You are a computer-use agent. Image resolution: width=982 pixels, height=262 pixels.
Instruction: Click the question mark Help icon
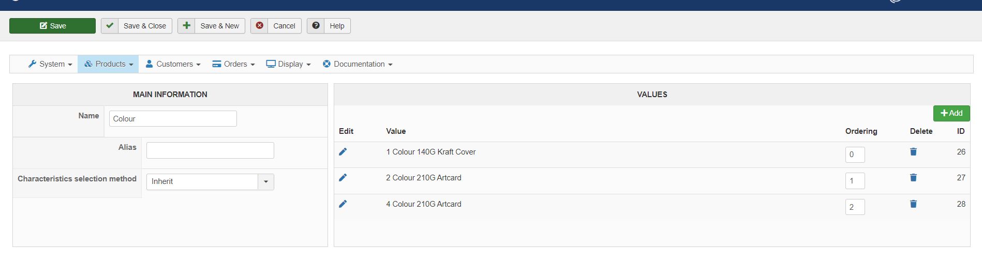[x=316, y=26]
